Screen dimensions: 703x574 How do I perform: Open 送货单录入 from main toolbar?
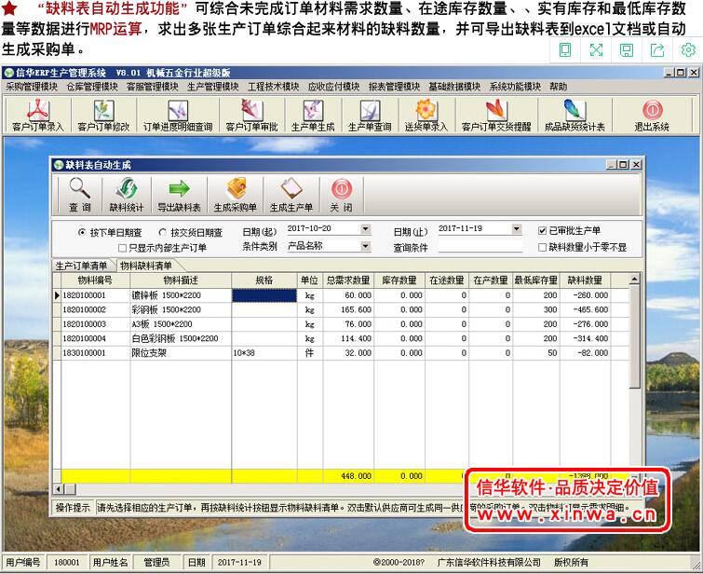426,116
